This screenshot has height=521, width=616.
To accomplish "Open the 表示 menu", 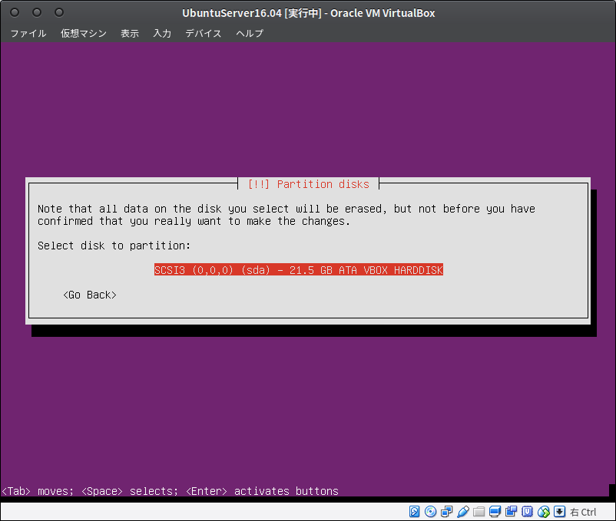I will (130, 33).
